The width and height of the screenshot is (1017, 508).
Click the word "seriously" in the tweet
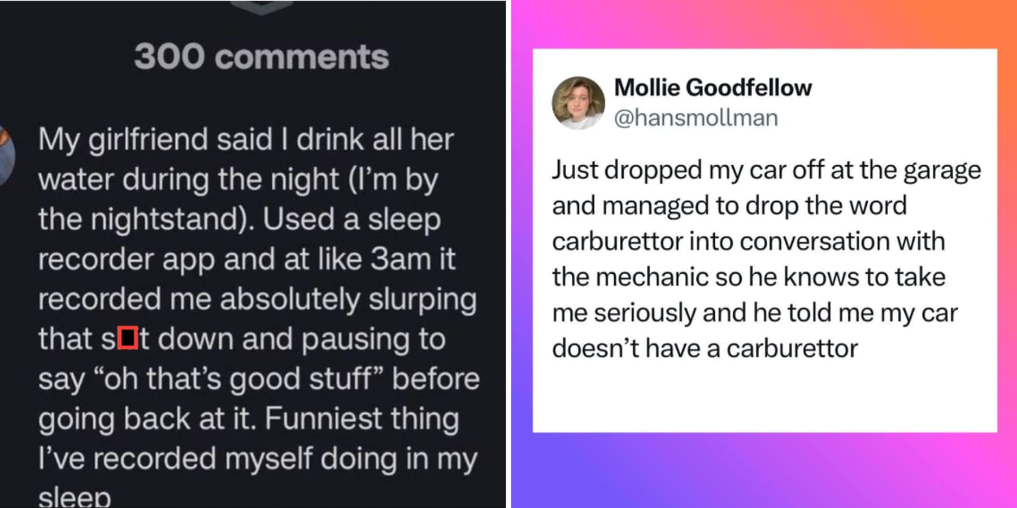pos(645,313)
